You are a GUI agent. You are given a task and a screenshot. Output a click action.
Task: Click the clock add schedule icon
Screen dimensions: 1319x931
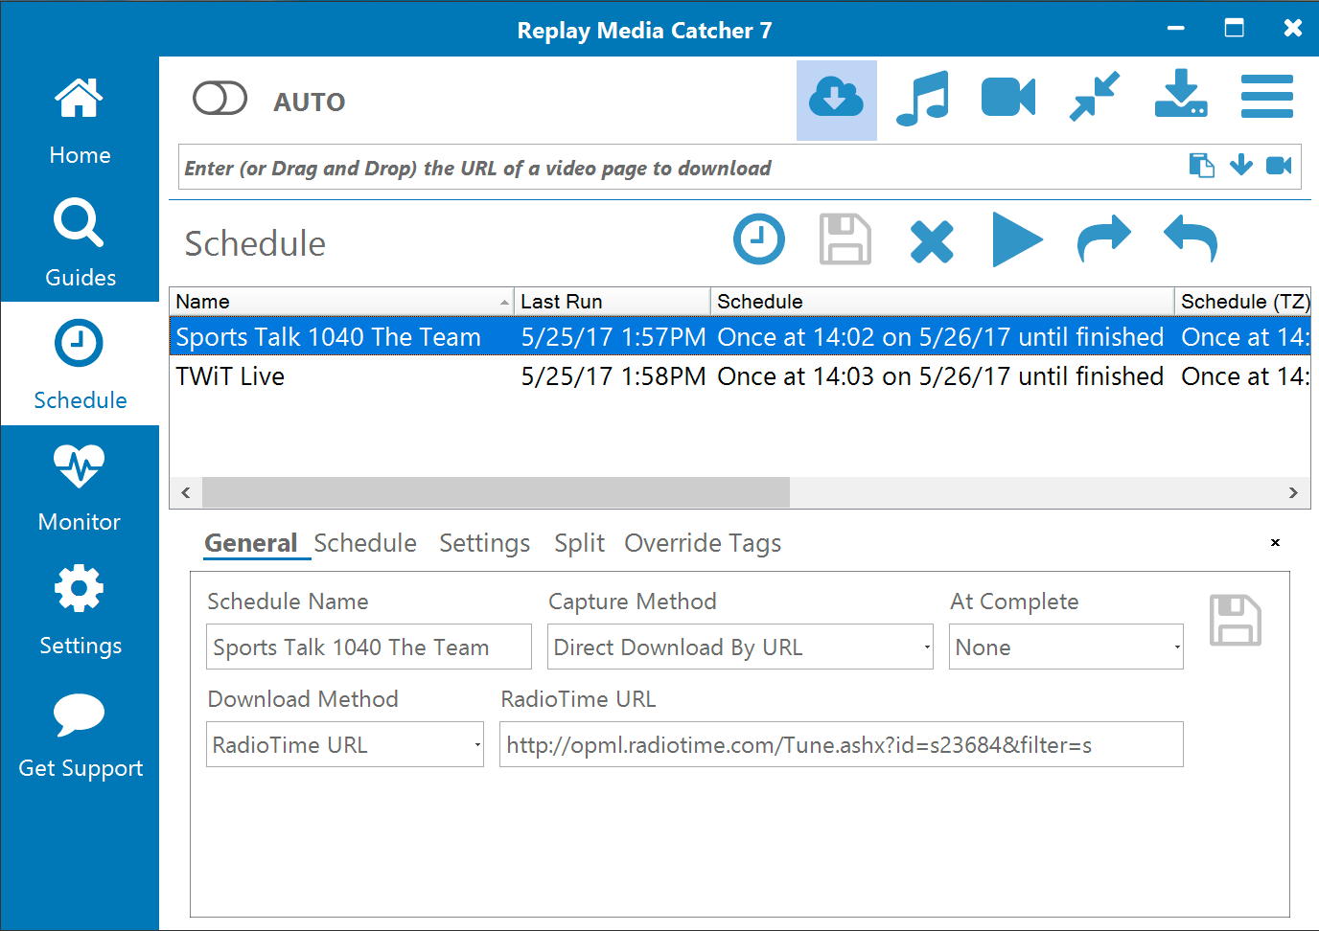click(x=759, y=238)
